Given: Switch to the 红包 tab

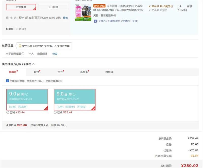Looking at the screenshot, I should [37, 72].
